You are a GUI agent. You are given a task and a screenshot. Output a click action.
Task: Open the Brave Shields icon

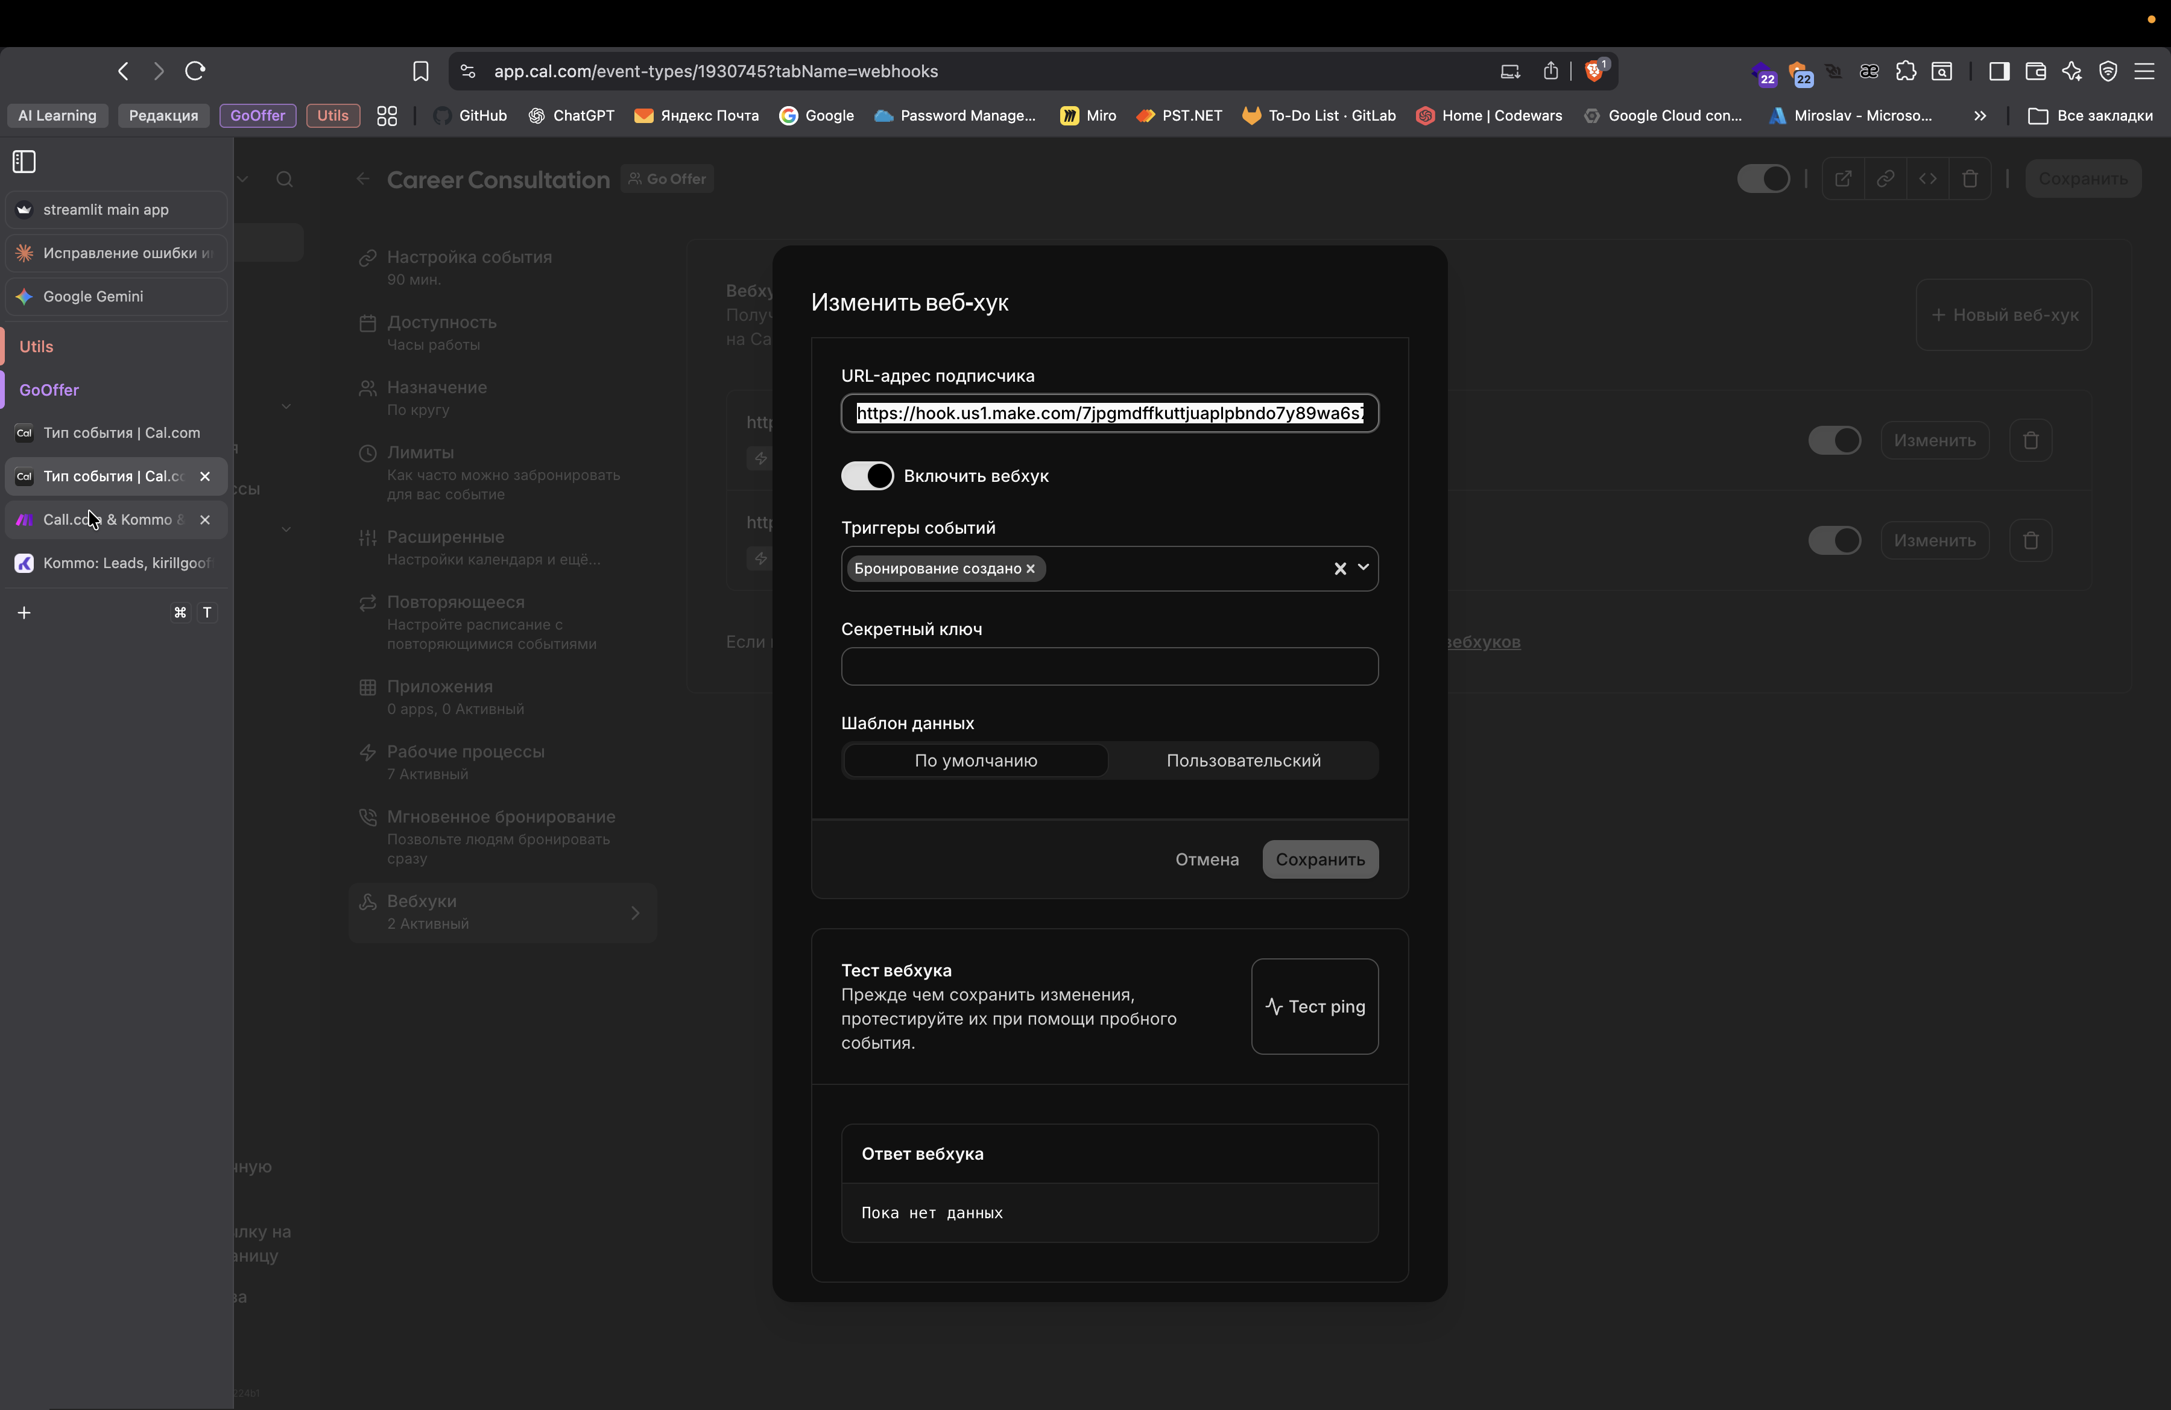pos(1594,71)
